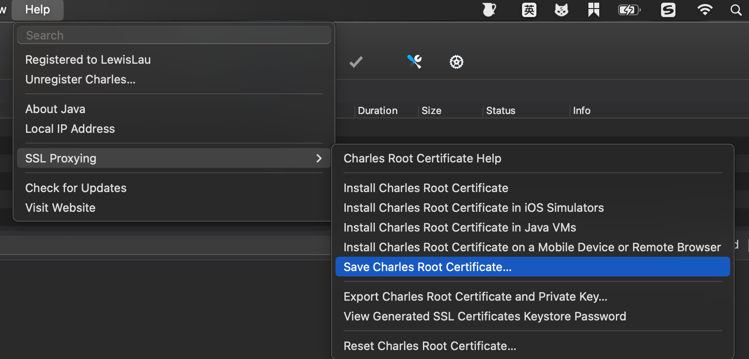Select About Java menu item
749x359 pixels.
point(174,109)
